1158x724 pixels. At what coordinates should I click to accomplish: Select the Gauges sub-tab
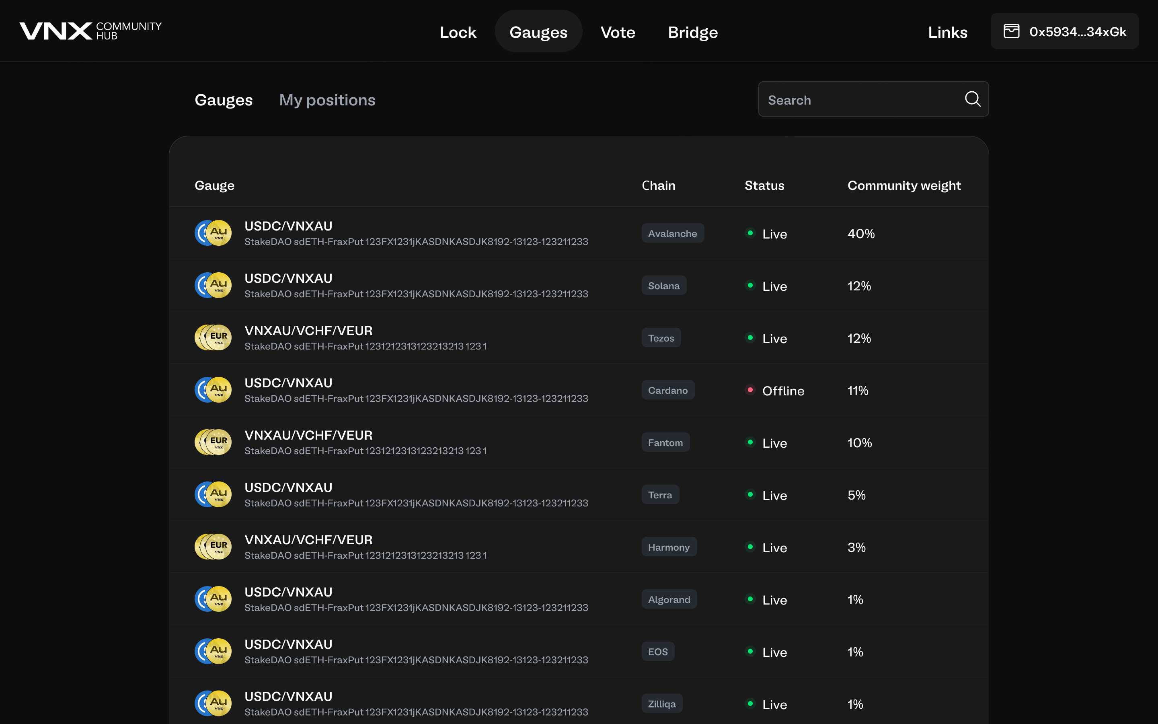coord(224,100)
